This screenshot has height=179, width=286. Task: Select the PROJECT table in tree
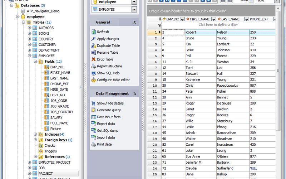46,174
